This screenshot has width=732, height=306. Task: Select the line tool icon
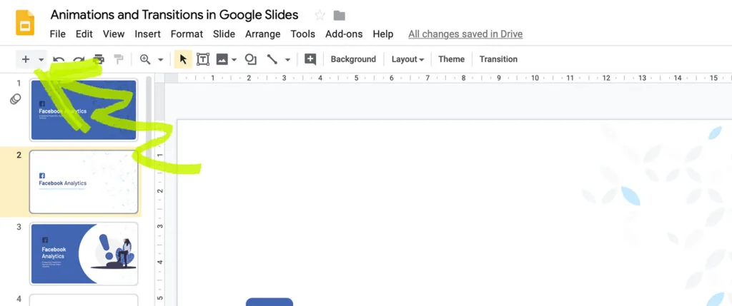272,59
